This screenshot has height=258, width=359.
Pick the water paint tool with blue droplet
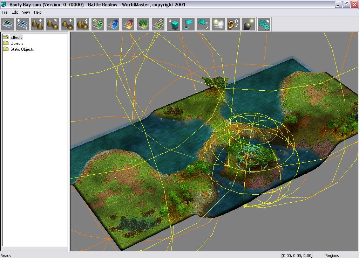[x=113, y=24]
